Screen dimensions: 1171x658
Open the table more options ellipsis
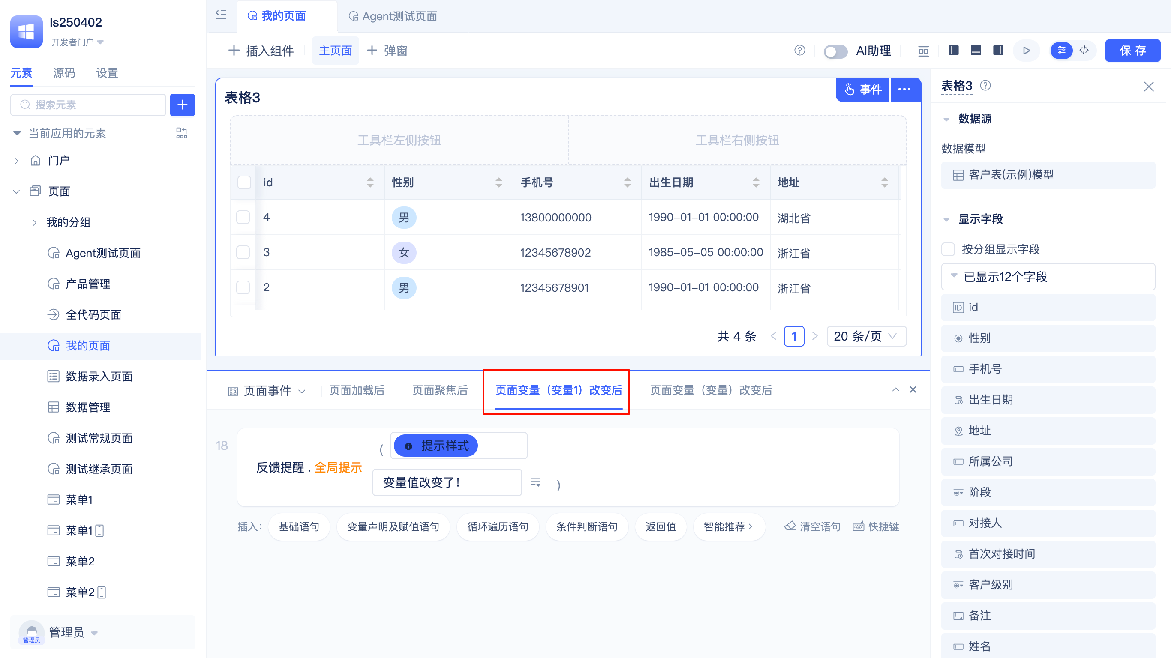[905, 90]
